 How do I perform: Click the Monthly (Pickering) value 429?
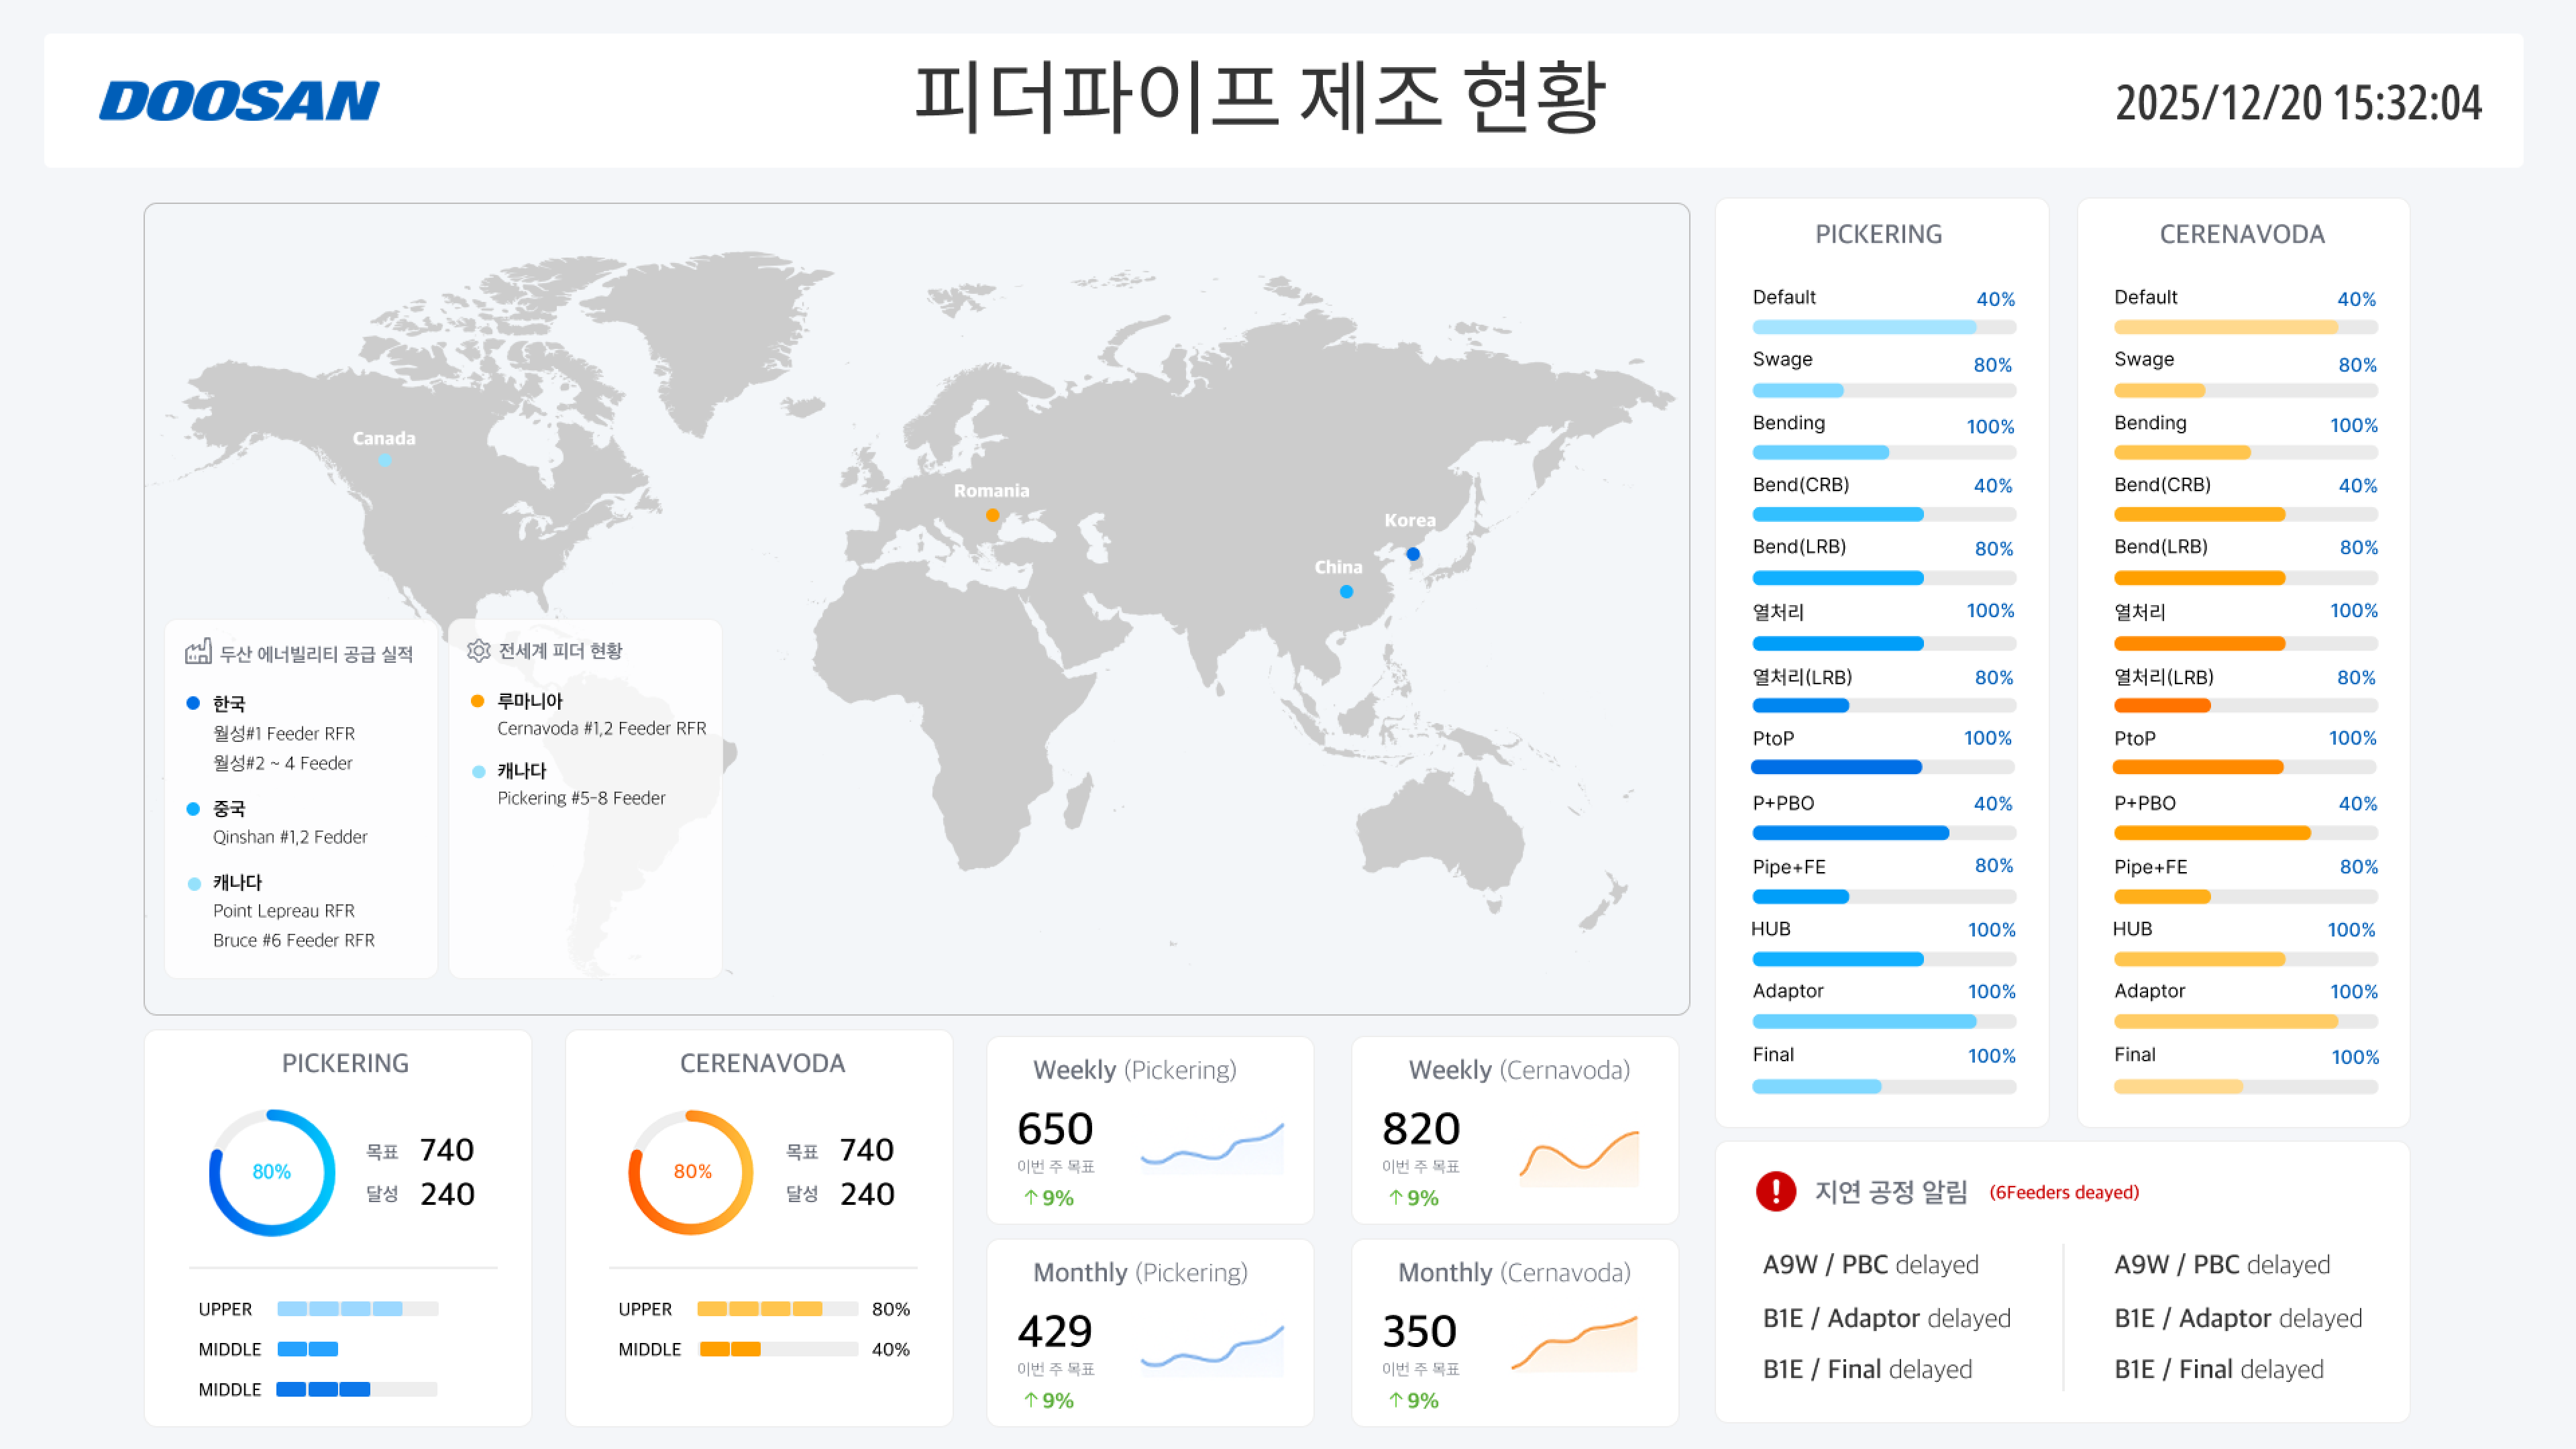[1055, 1332]
